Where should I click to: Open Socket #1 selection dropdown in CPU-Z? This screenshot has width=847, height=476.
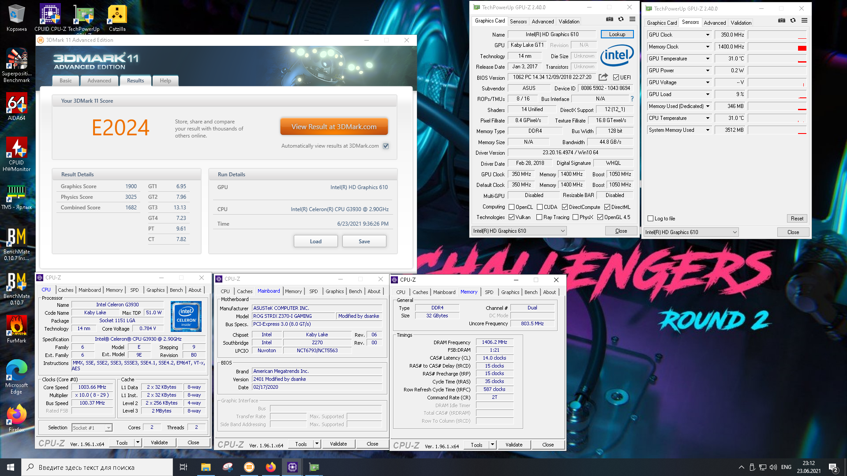click(x=92, y=428)
